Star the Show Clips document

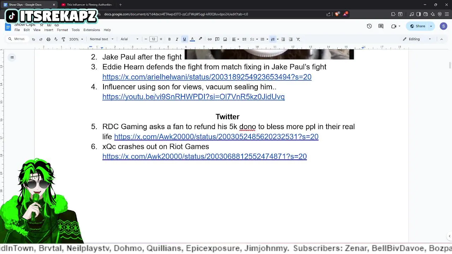(x=41, y=25)
